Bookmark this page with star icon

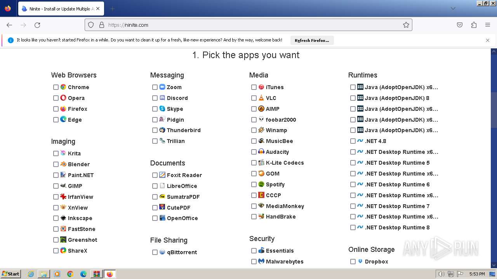pyautogui.click(x=406, y=25)
